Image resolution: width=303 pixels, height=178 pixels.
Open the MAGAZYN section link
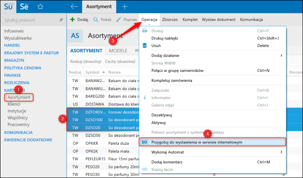[x=14, y=60]
